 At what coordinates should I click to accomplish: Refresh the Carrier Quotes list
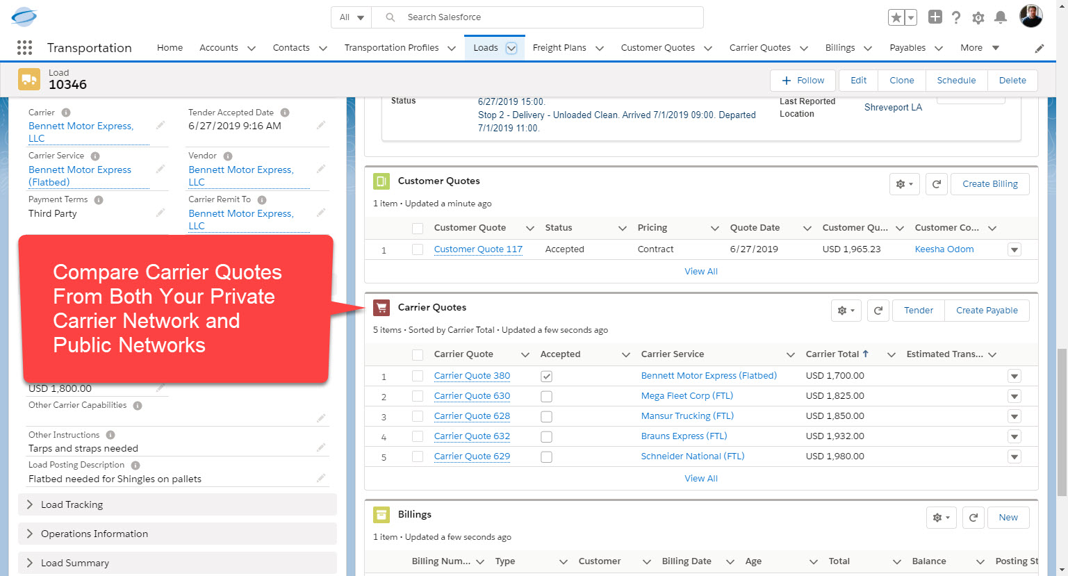(878, 311)
